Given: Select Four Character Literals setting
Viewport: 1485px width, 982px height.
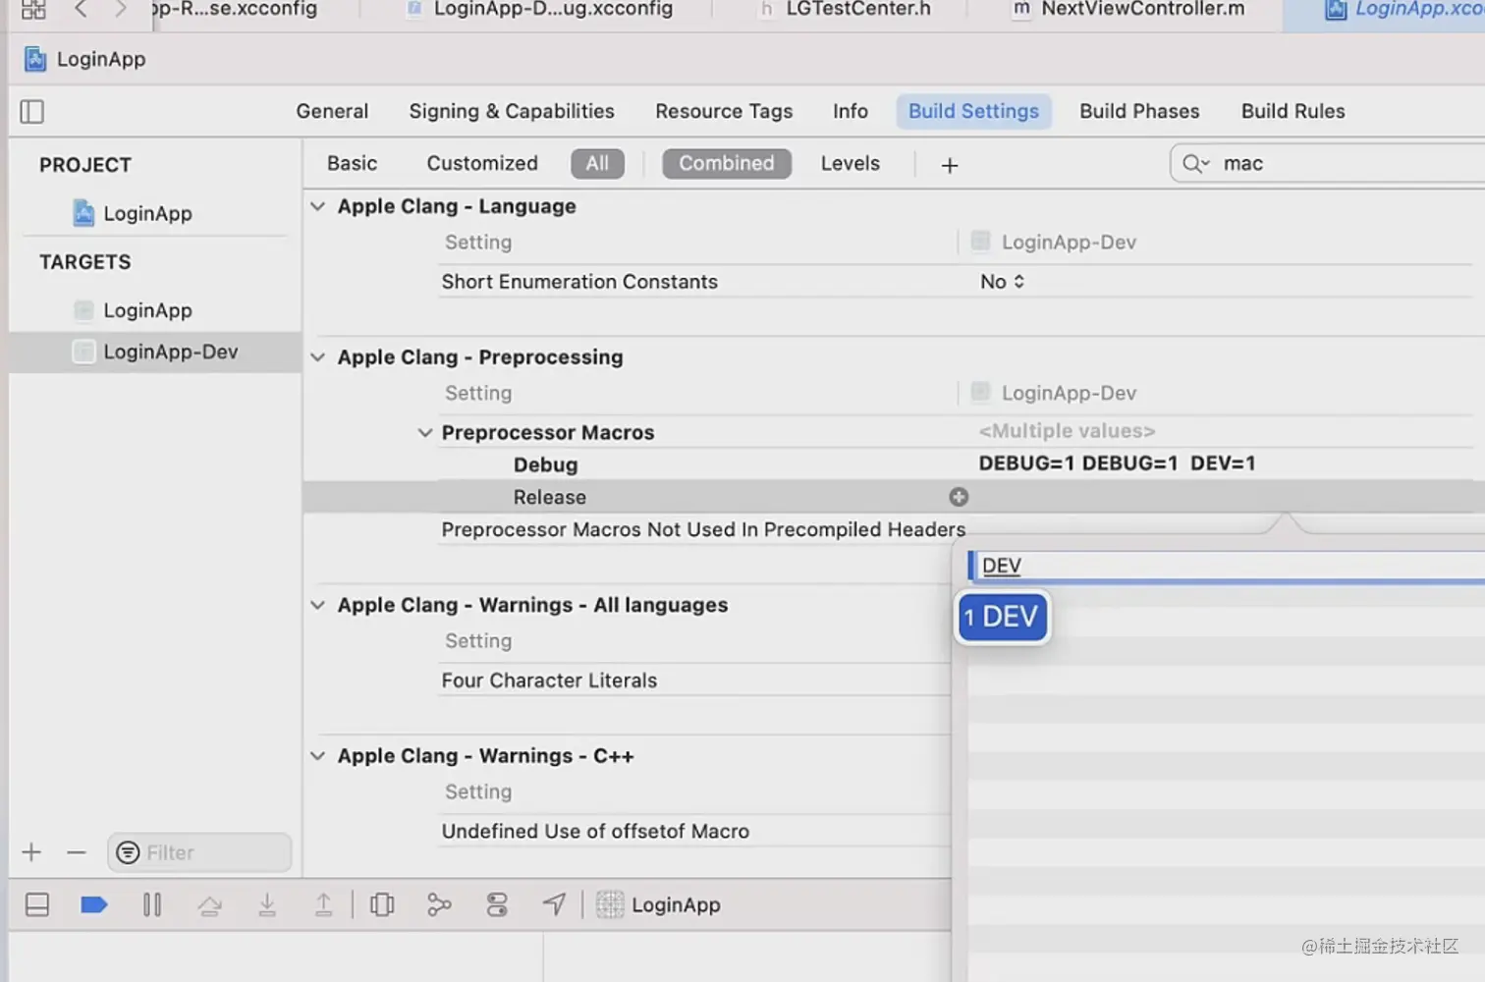Looking at the screenshot, I should (x=549, y=681).
